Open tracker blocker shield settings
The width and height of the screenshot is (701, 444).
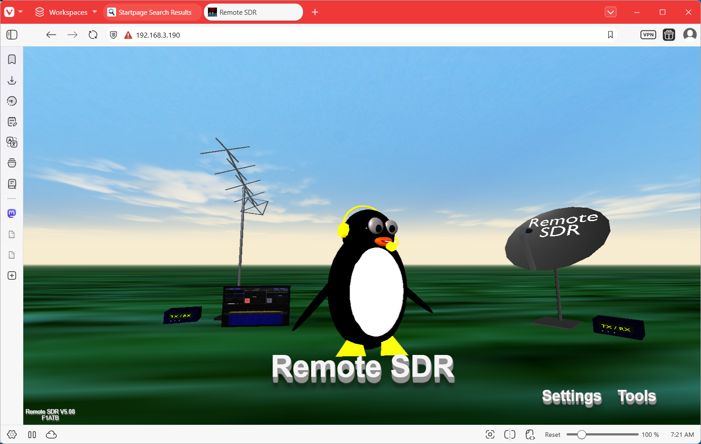(113, 35)
